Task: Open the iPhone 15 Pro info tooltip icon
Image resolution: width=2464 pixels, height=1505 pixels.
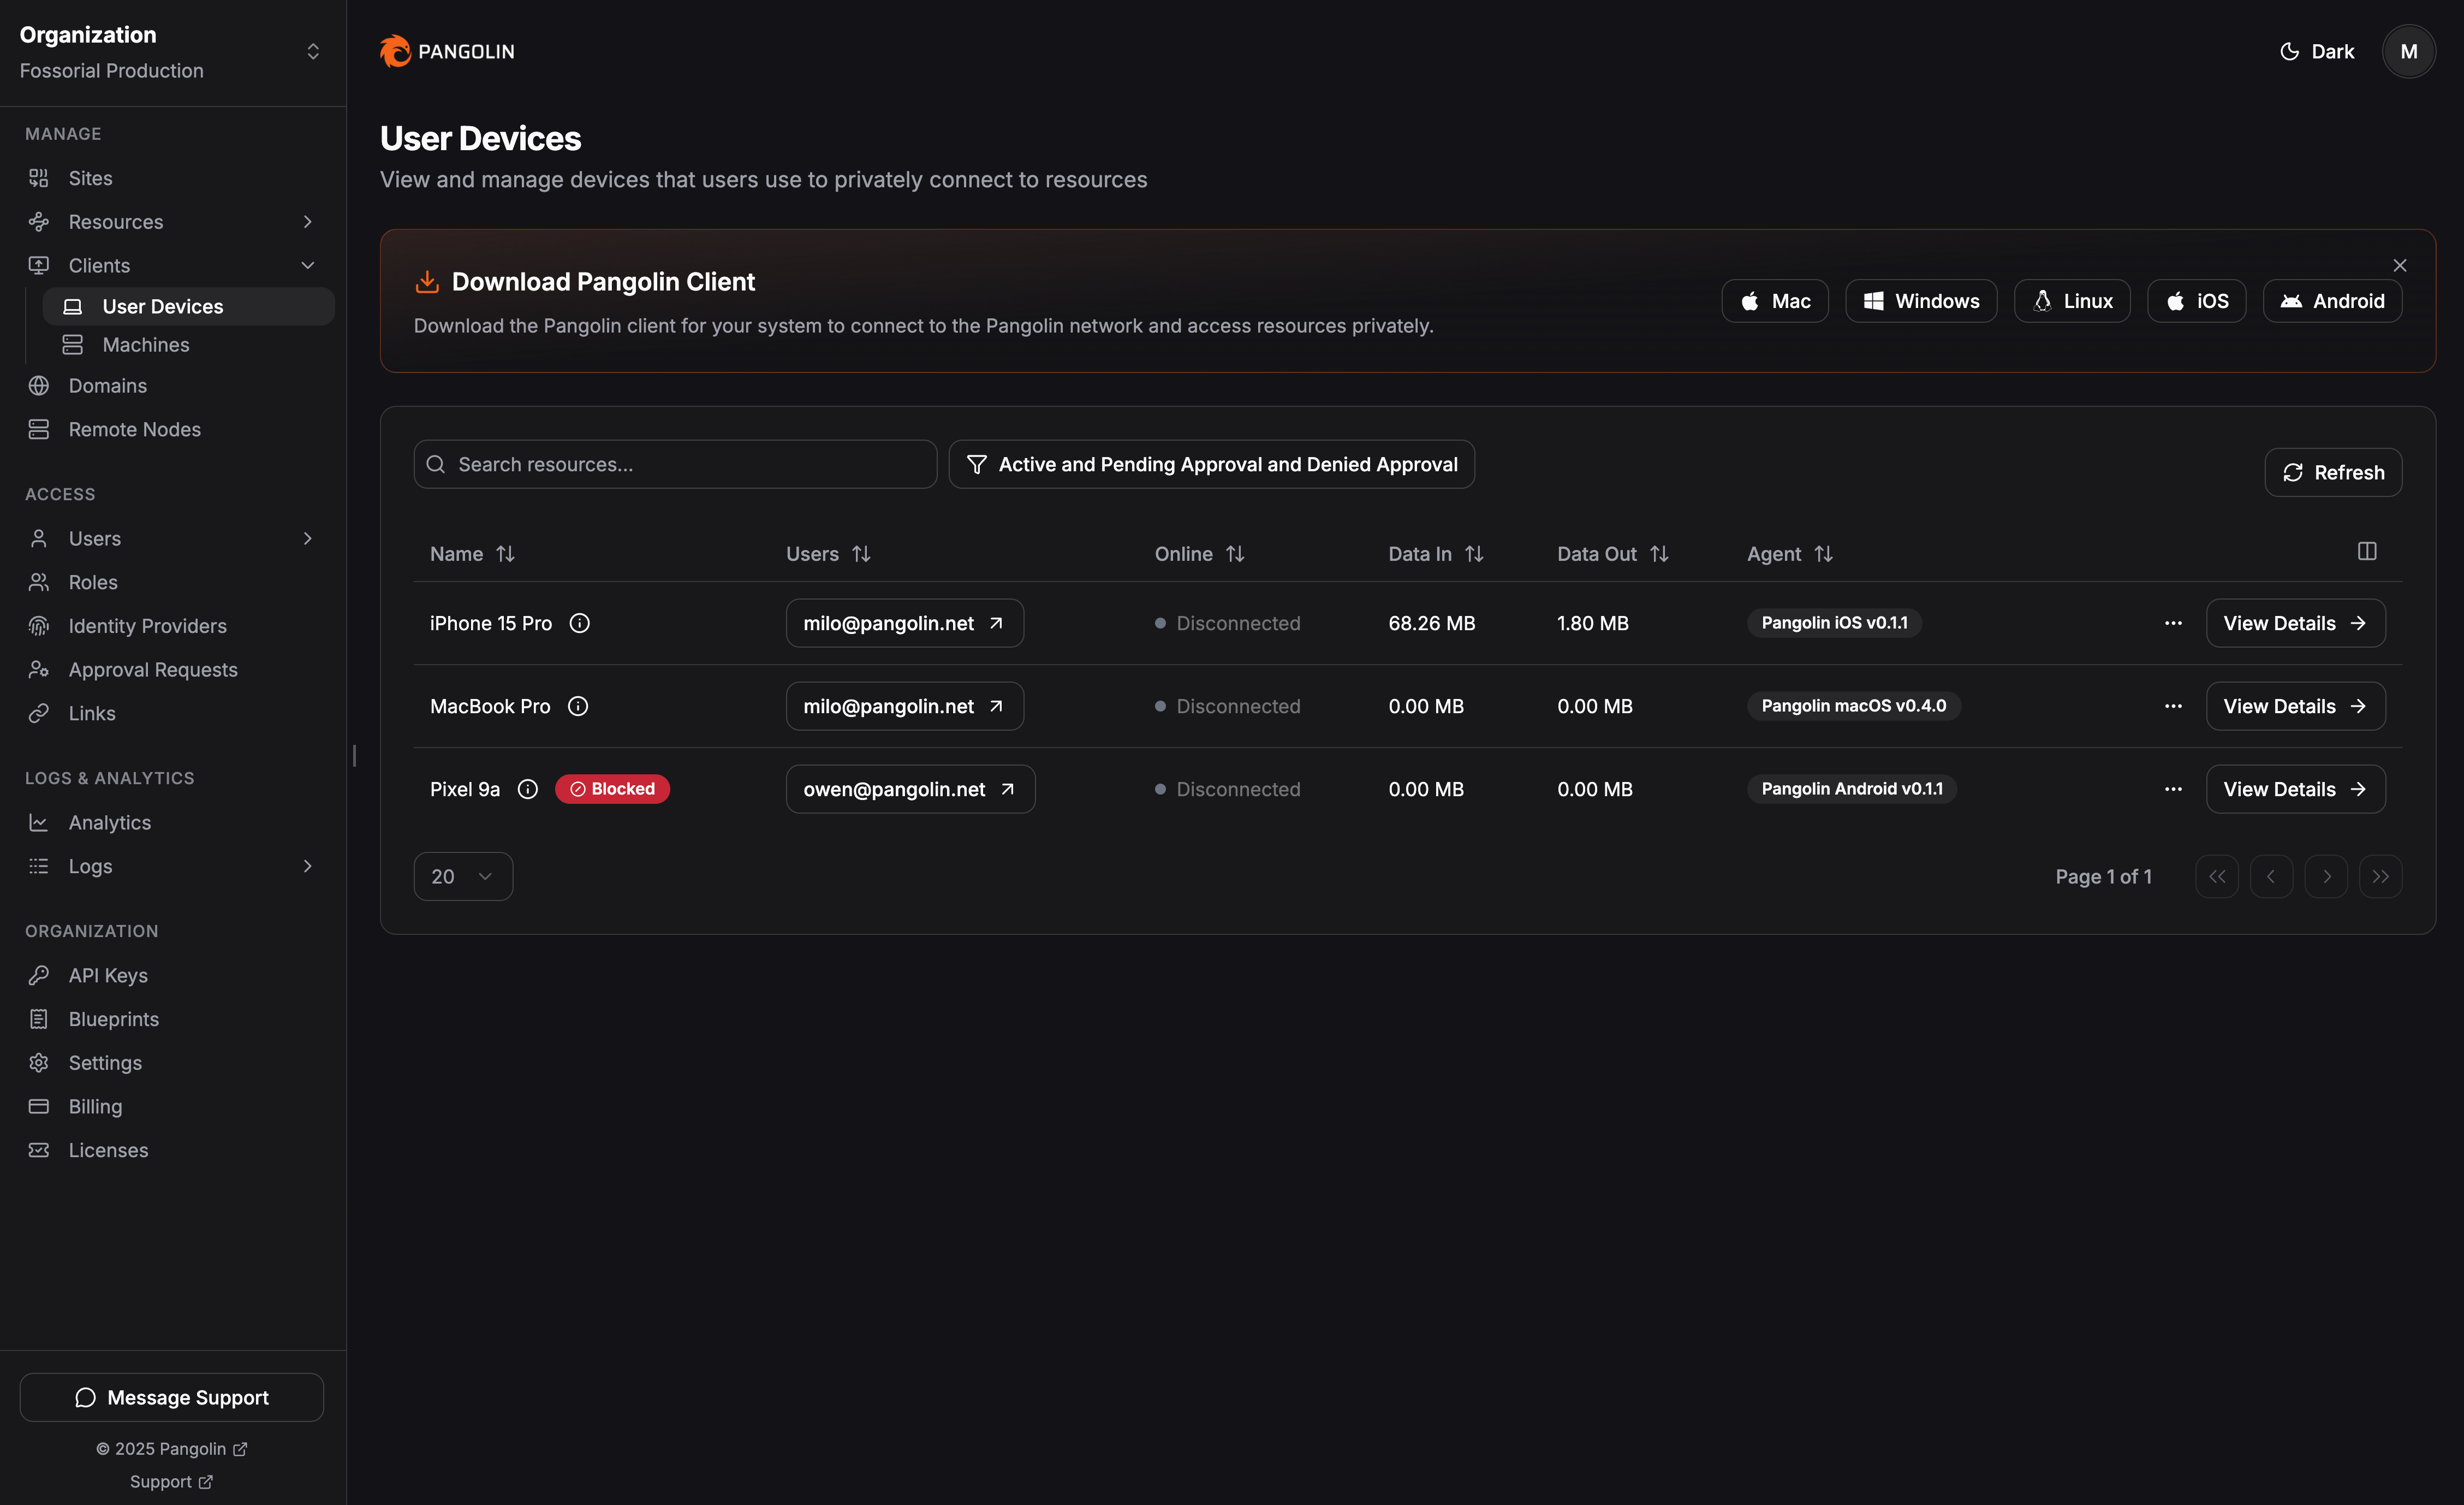Action: coord(580,623)
